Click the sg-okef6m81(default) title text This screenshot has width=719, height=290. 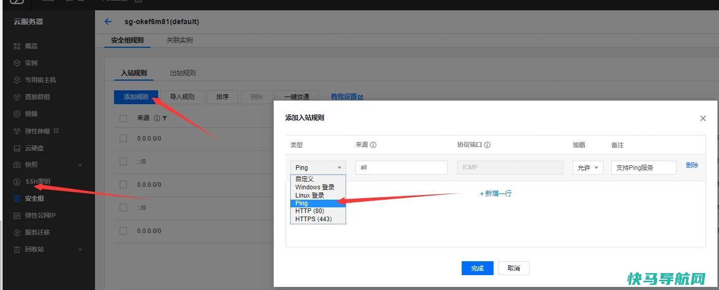click(x=162, y=22)
